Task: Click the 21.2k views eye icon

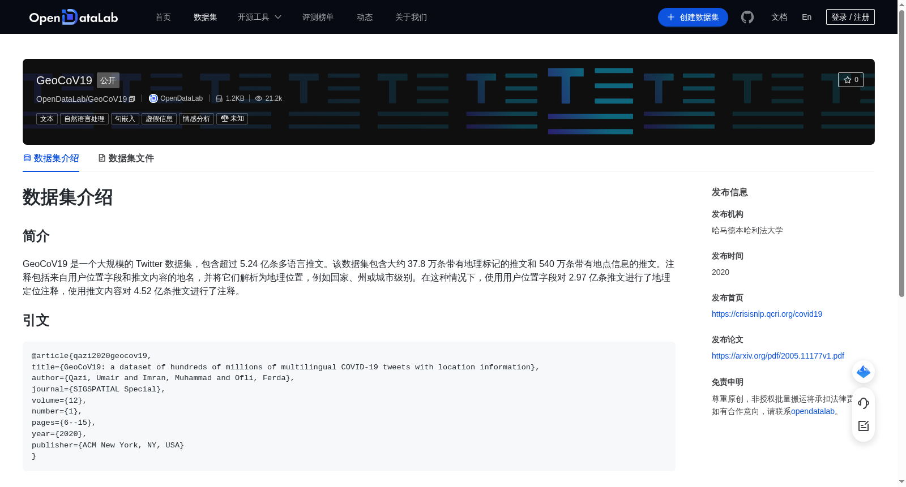Action: pyautogui.click(x=259, y=98)
